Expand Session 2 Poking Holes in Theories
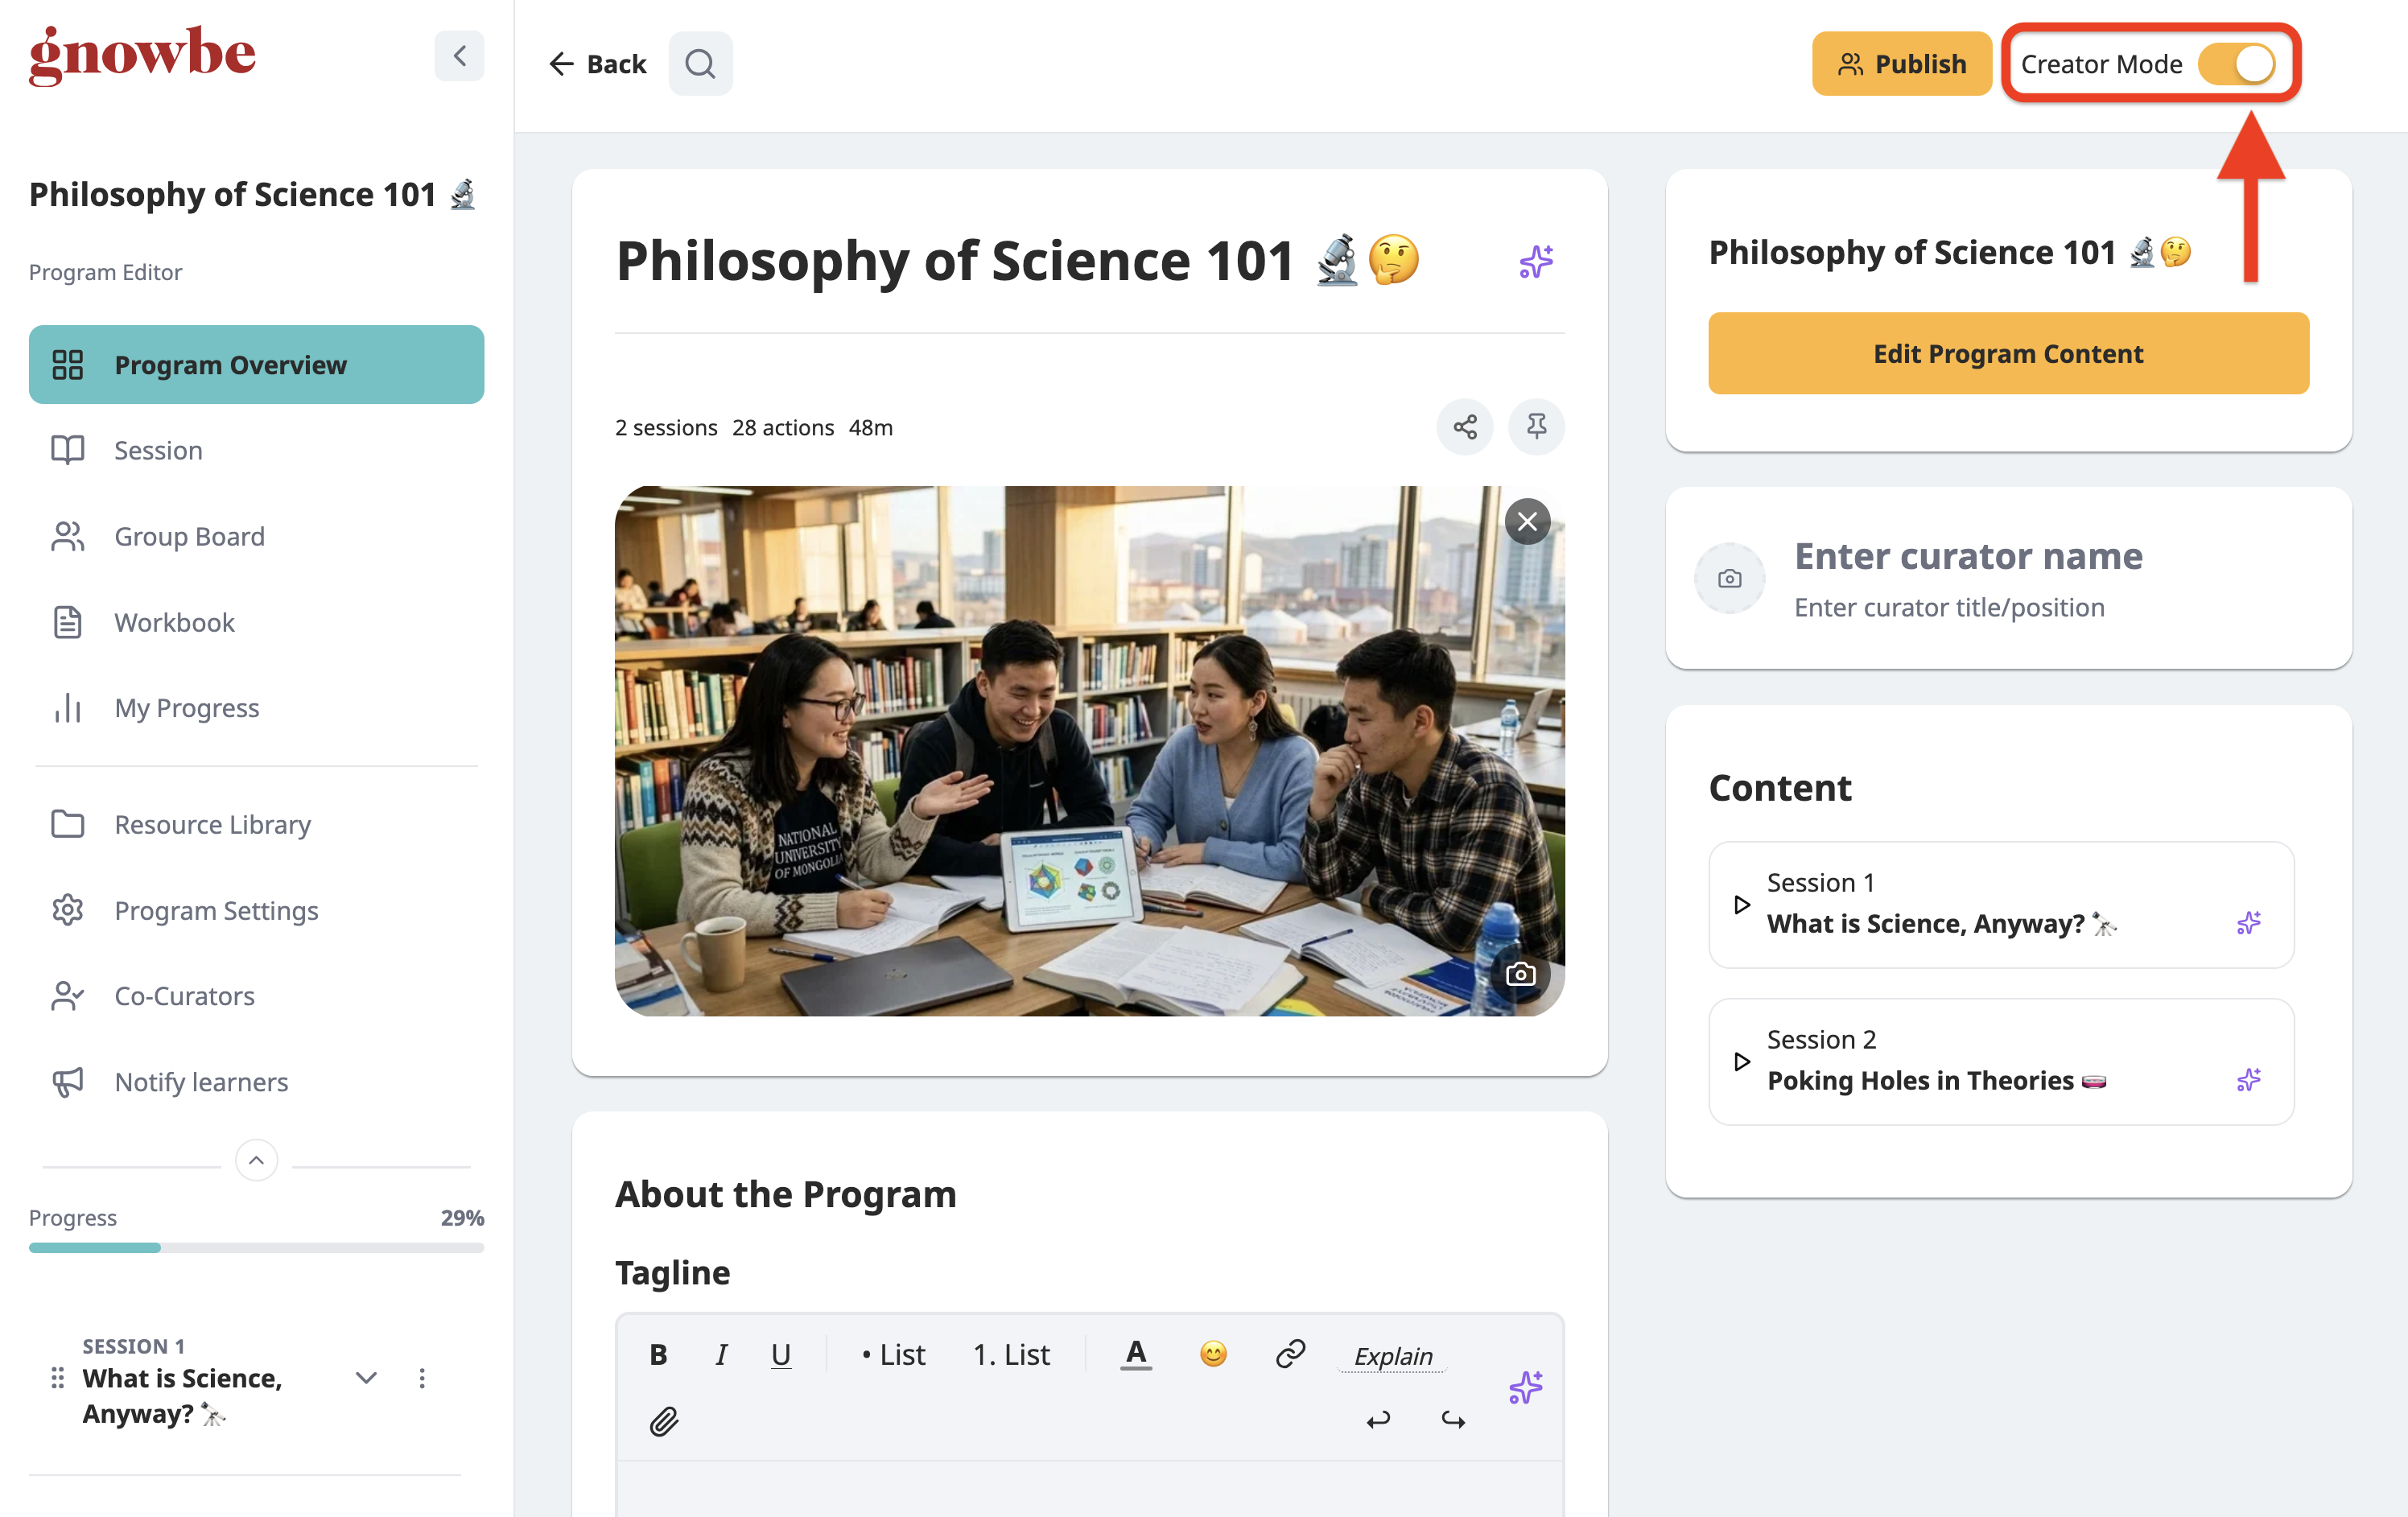This screenshot has height=1517, width=2408. 1742,1061
